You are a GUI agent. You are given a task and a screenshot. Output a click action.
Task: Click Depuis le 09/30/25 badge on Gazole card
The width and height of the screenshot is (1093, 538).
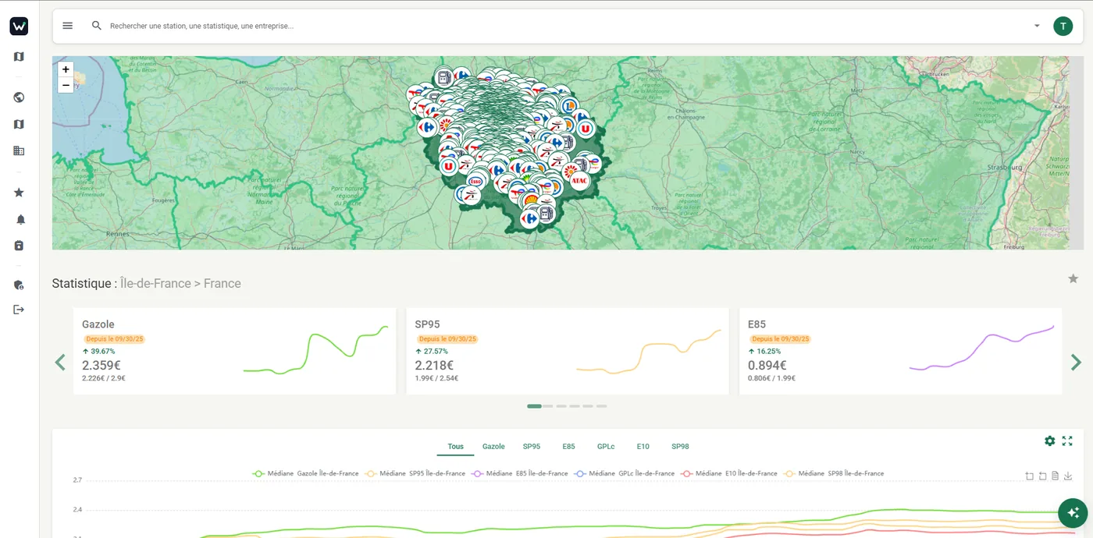114,339
